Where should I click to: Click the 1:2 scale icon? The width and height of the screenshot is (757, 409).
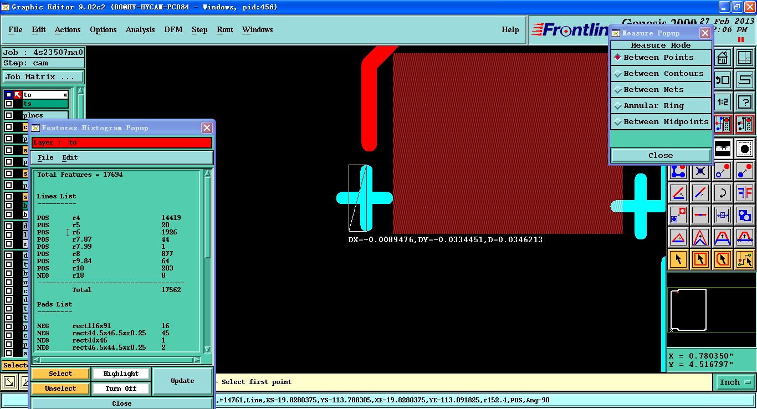tap(722, 103)
